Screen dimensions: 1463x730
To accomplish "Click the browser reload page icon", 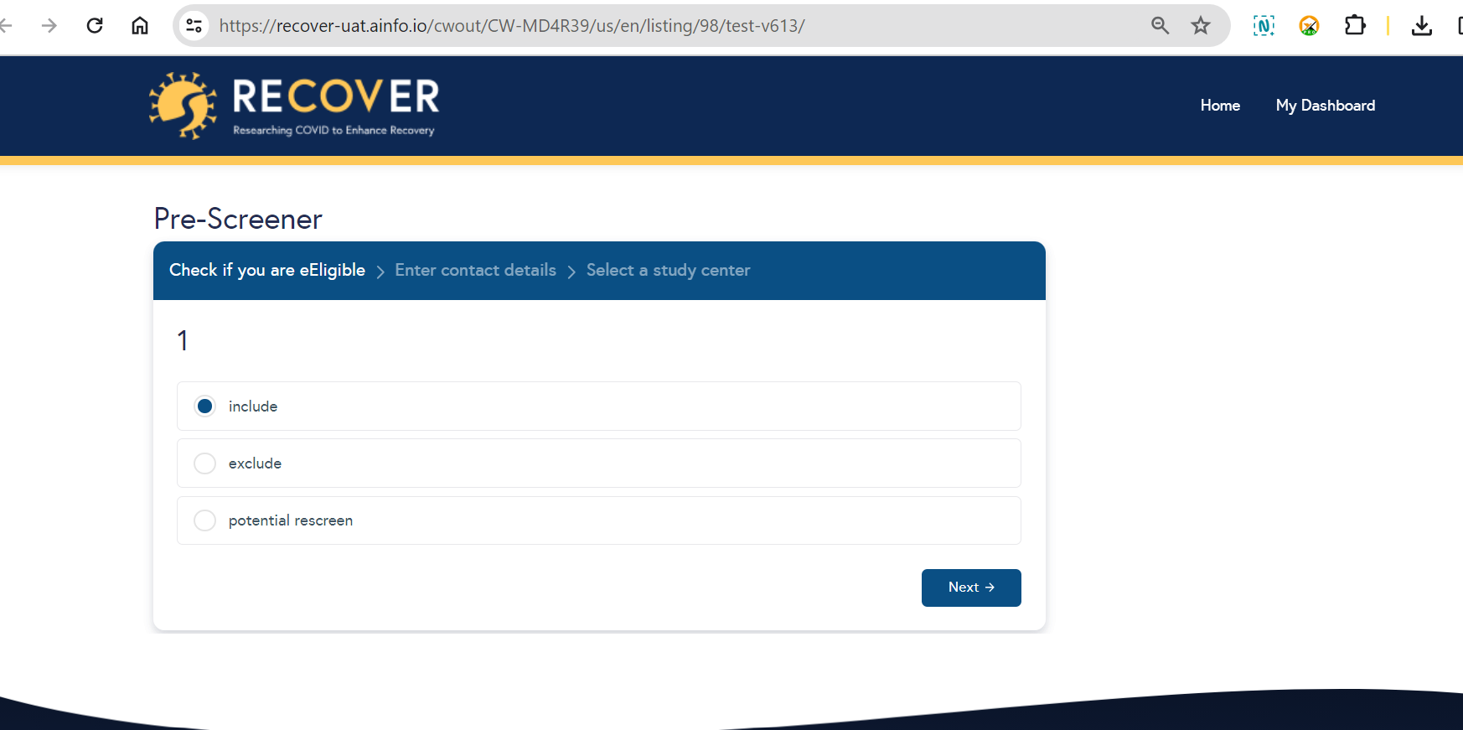I will coord(95,26).
